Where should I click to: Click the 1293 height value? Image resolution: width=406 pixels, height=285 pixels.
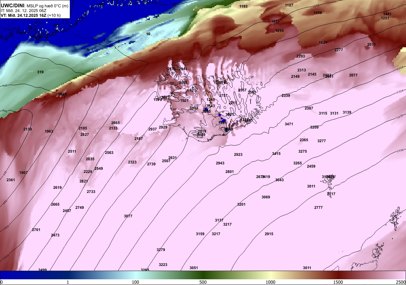click(279, 31)
